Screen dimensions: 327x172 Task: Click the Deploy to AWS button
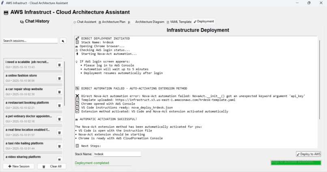pos(308,154)
